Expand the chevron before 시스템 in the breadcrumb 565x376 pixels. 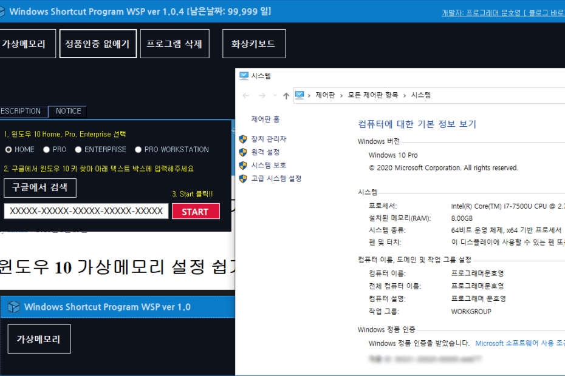pos(405,96)
